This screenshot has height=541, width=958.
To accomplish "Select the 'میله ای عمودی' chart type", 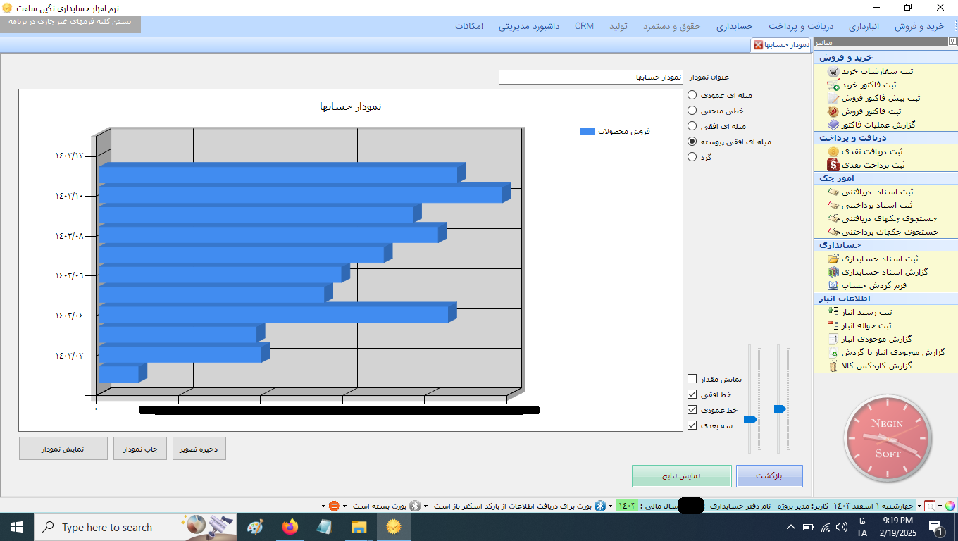I will [692, 95].
